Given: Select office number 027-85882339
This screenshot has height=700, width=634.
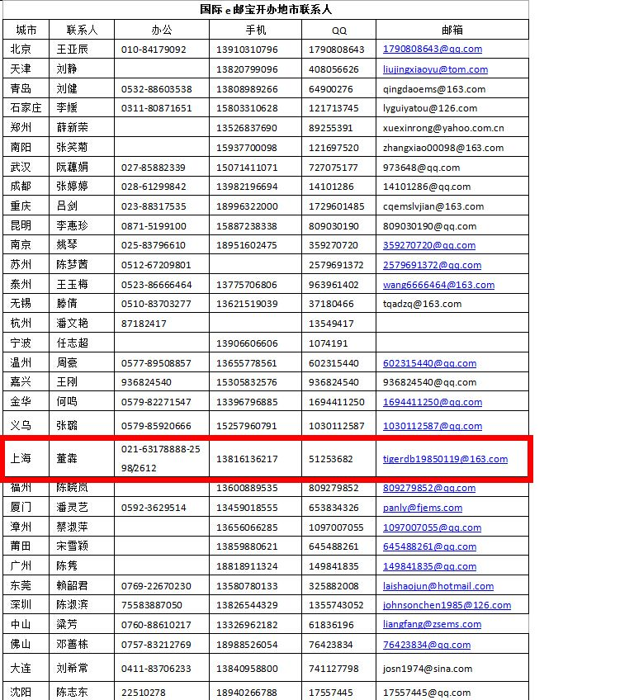Looking at the screenshot, I should [153, 168].
